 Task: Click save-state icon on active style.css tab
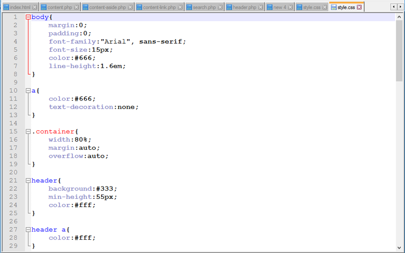[334, 7]
